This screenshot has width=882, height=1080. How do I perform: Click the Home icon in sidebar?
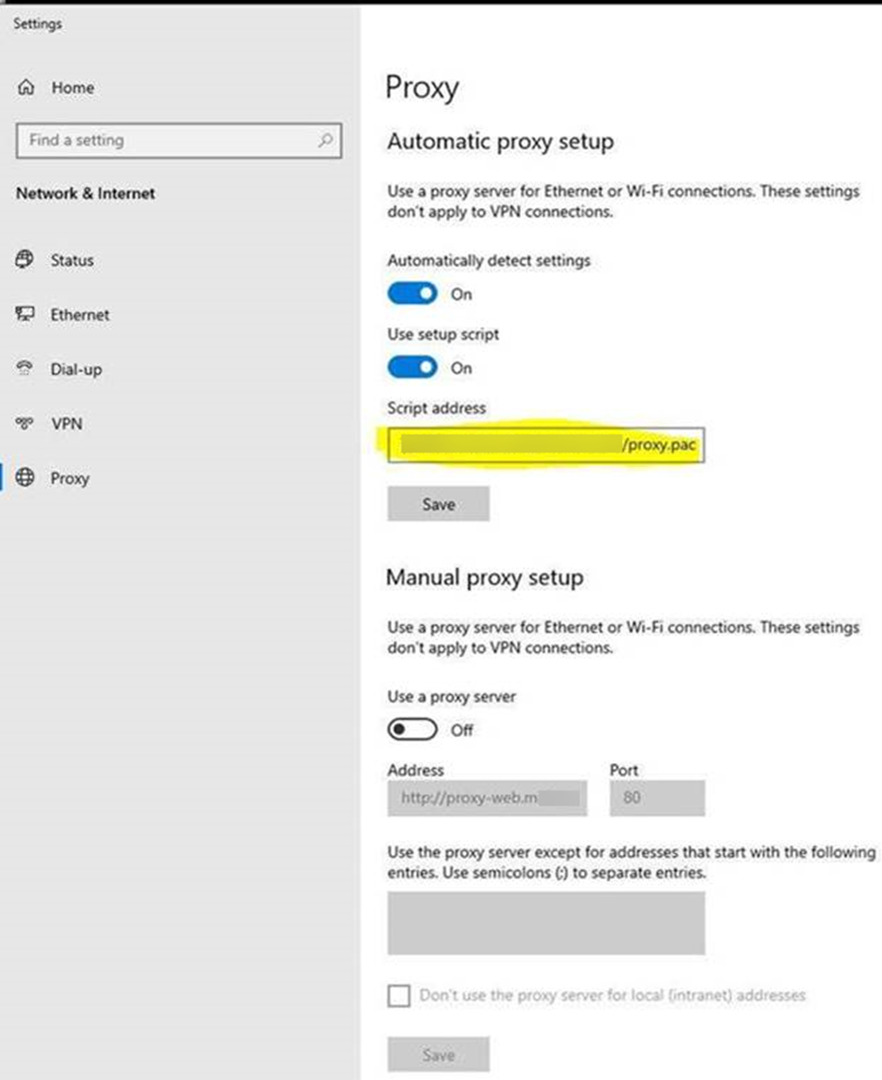25,87
